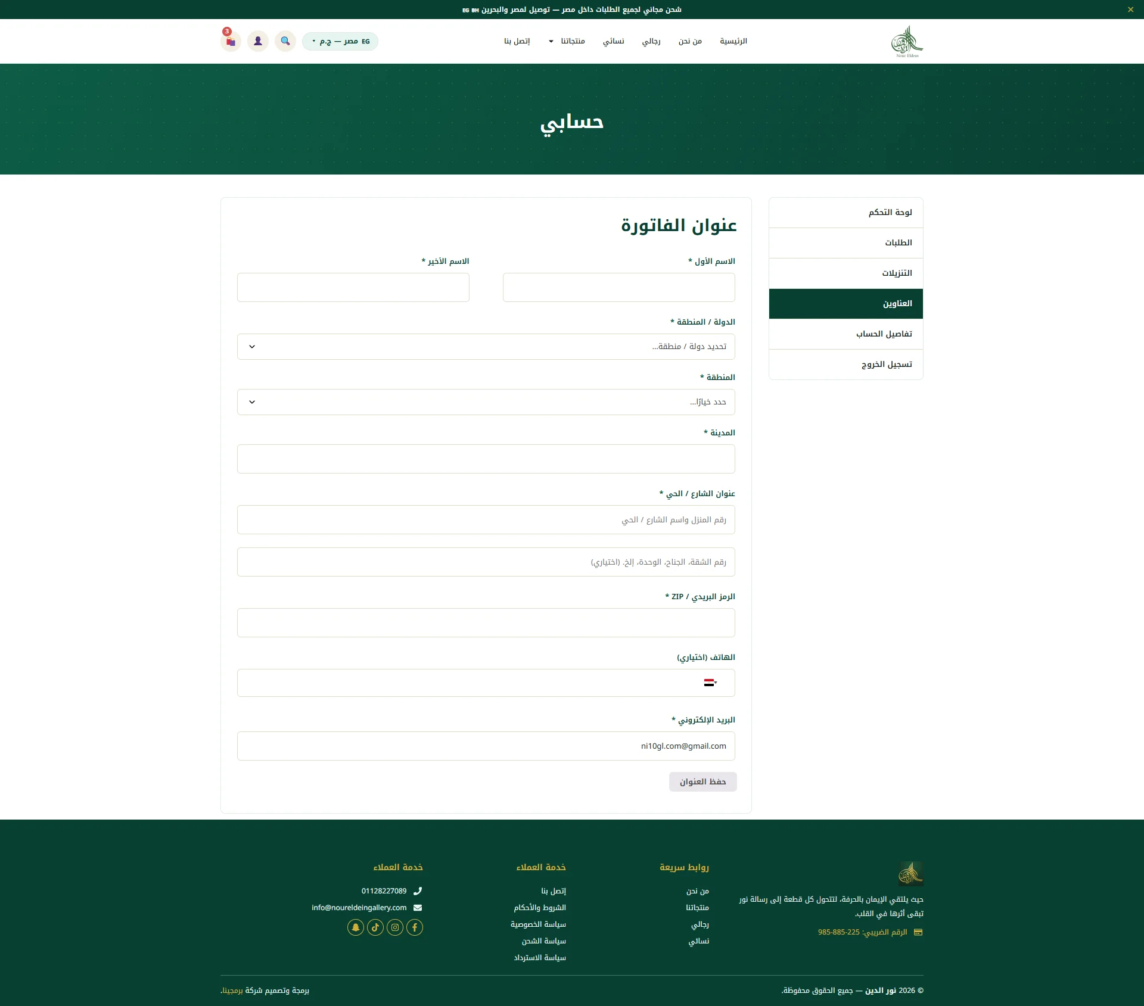The height and width of the screenshot is (1006, 1144).
Task: Open the phone country flag selector
Action: point(710,683)
